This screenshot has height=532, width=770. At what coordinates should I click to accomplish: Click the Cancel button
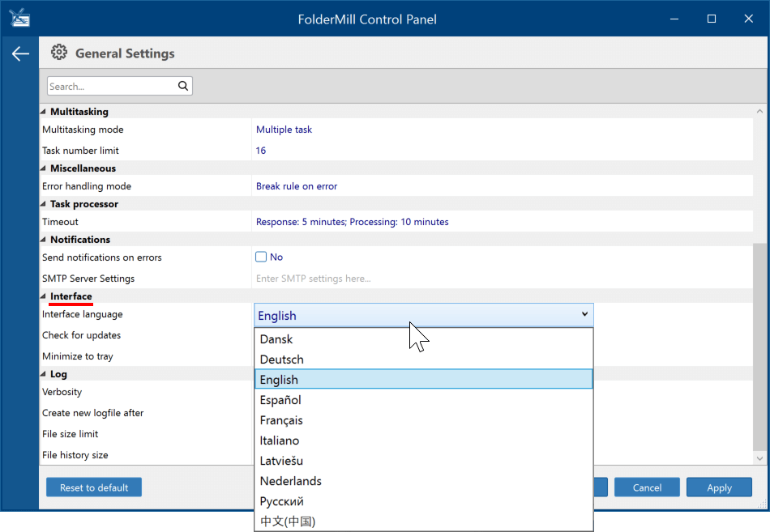click(647, 487)
